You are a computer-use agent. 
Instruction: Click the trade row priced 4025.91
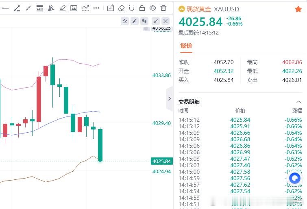point(240,126)
